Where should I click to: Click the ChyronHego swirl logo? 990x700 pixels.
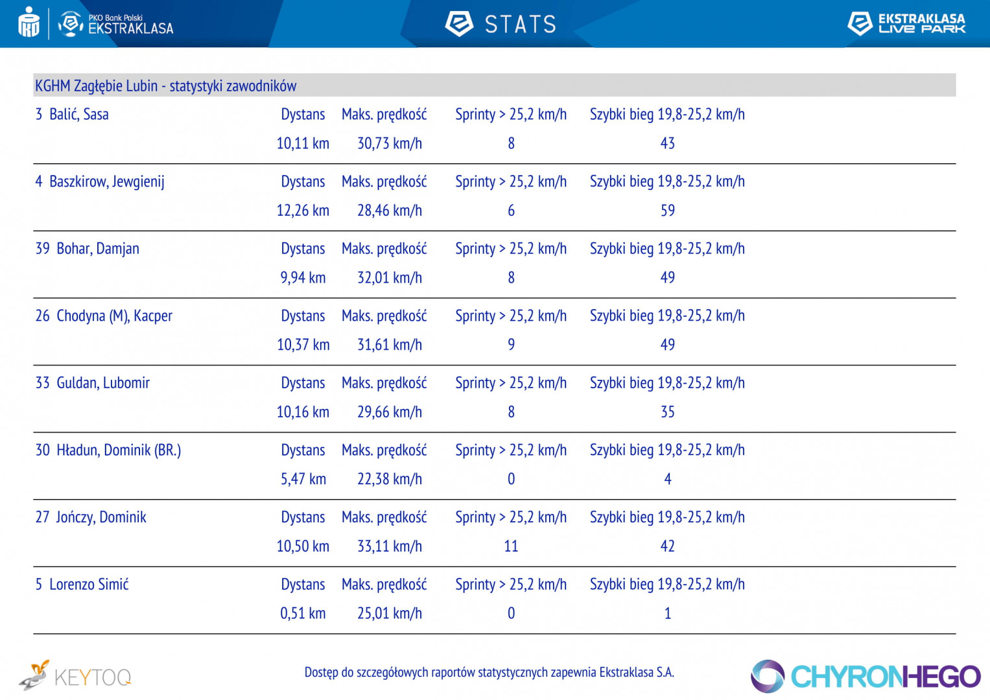pyautogui.click(x=768, y=676)
